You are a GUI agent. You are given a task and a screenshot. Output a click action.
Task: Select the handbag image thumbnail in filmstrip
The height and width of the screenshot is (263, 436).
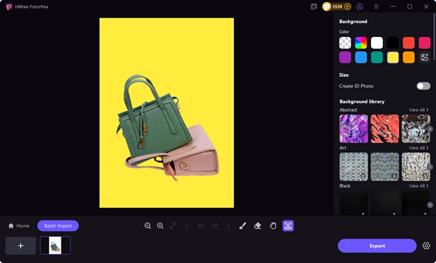click(55, 246)
